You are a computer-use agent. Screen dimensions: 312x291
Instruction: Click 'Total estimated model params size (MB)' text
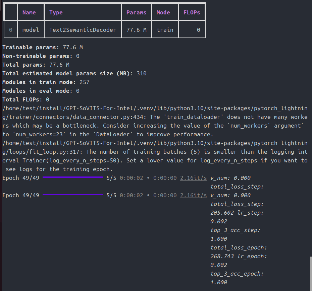click(68, 73)
